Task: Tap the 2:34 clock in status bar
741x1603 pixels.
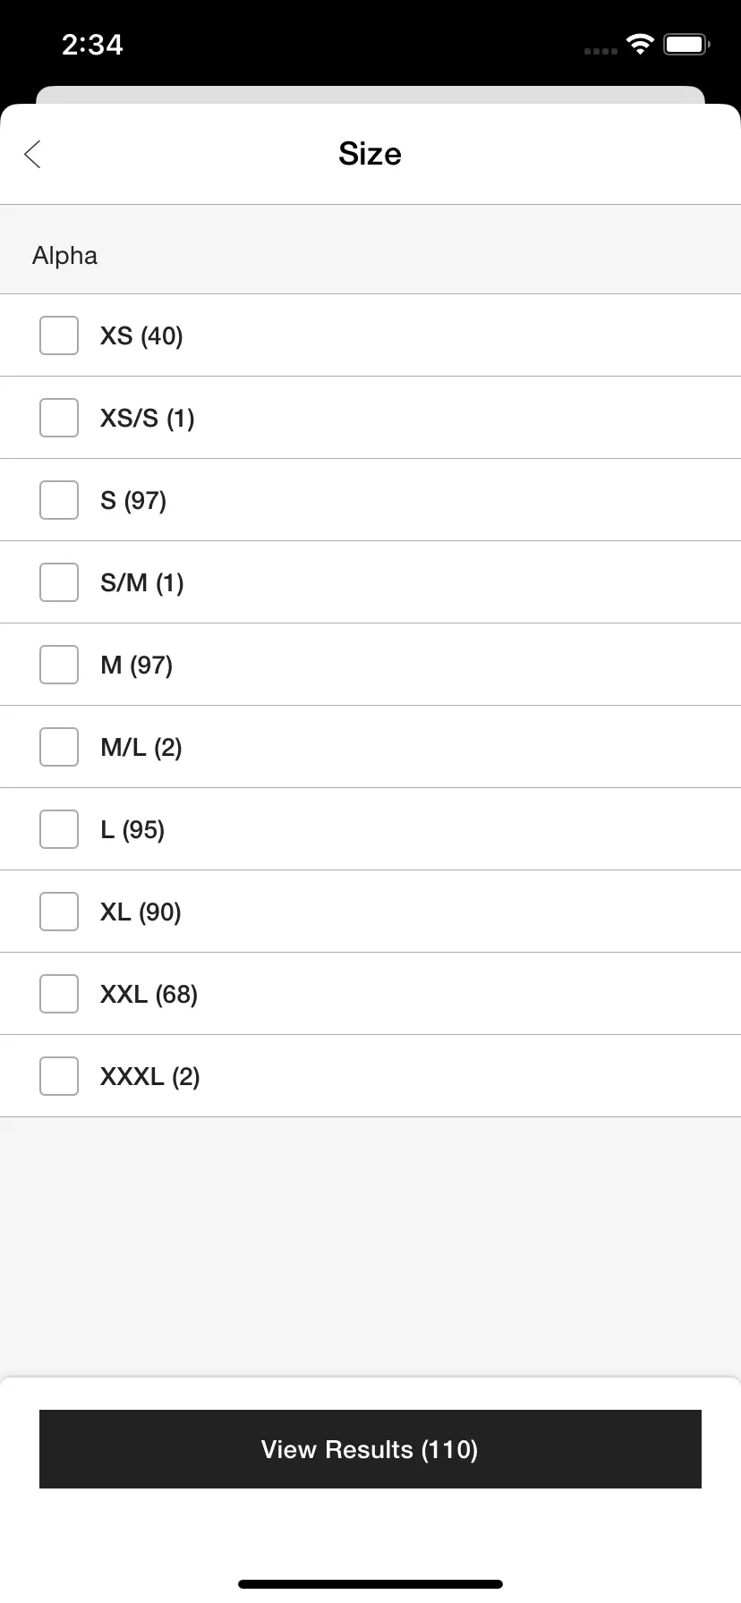Action: (x=92, y=45)
